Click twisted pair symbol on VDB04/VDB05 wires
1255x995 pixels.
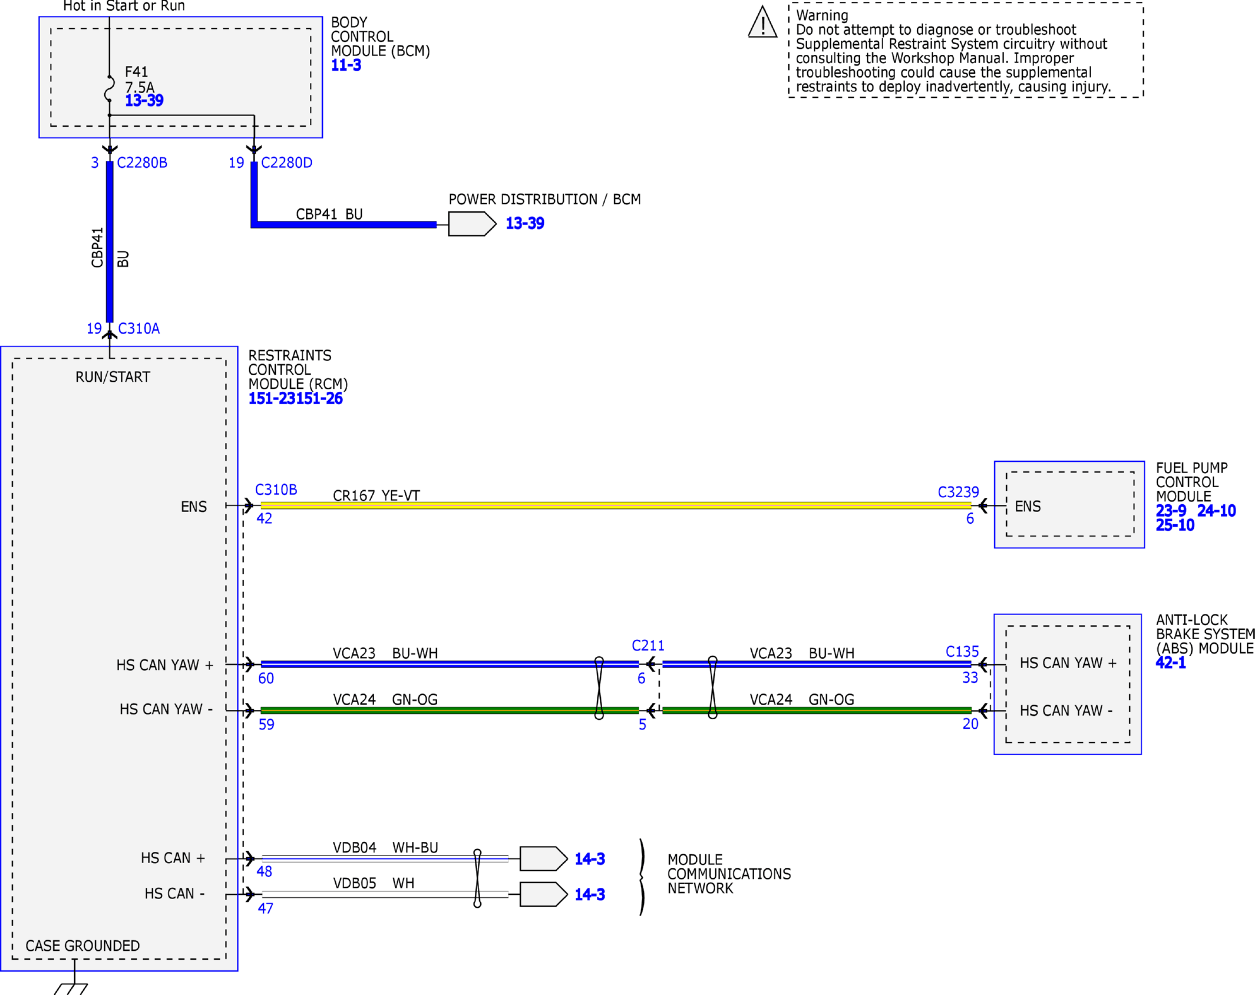[477, 878]
